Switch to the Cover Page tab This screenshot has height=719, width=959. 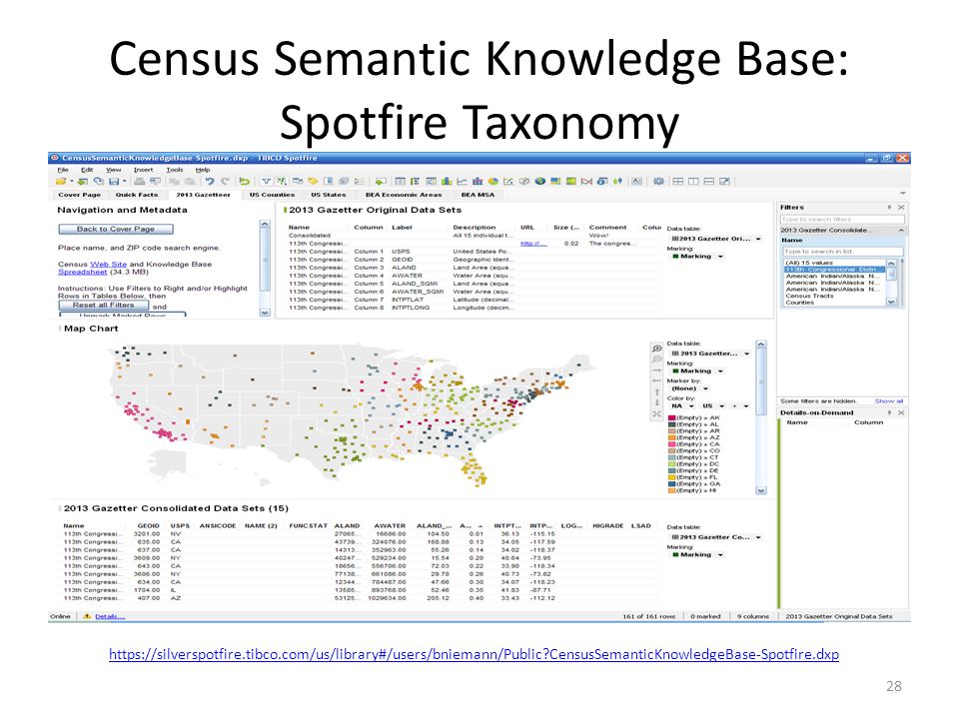click(80, 195)
